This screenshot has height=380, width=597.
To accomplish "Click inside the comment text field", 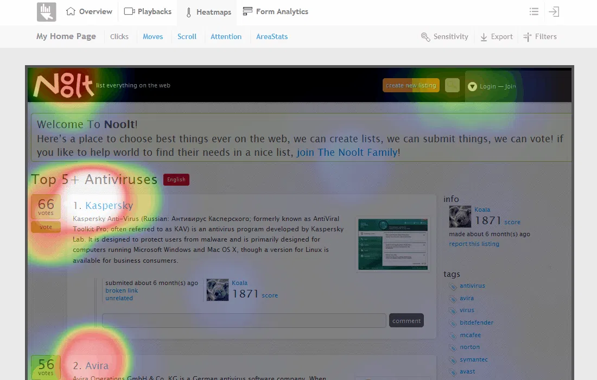I will (244, 321).
